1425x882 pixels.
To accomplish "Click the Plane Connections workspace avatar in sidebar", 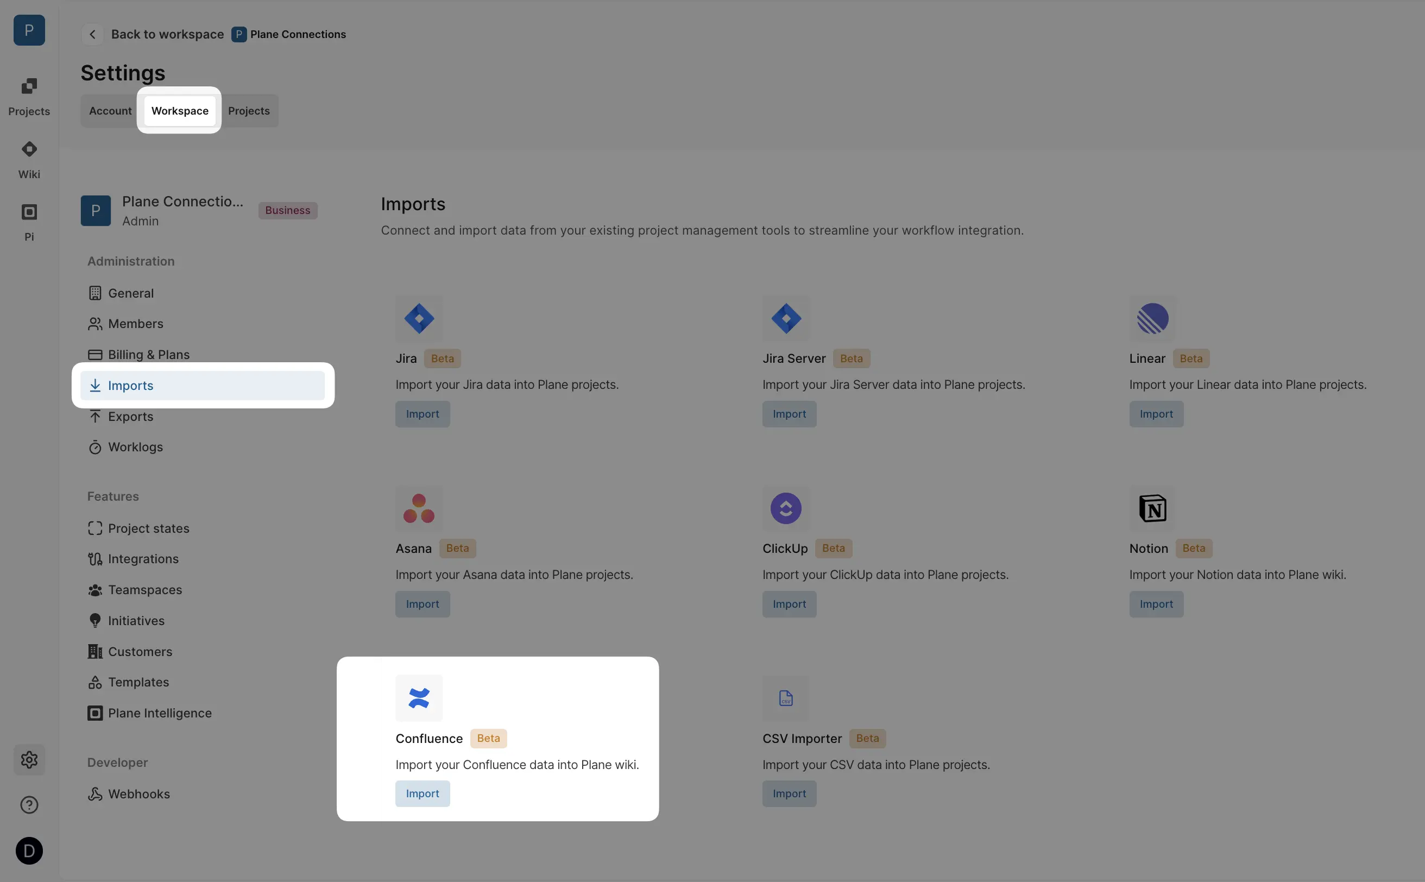I will click(x=96, y=211).
